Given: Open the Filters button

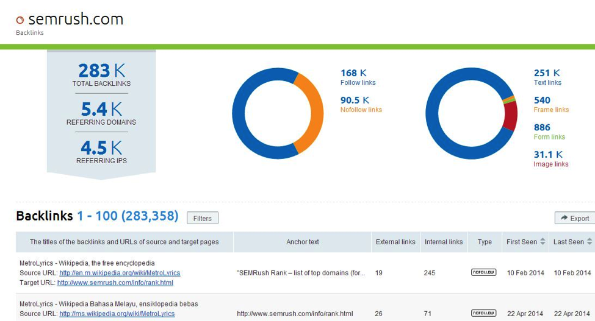Looking at the screenshot, I should point(202,218).
